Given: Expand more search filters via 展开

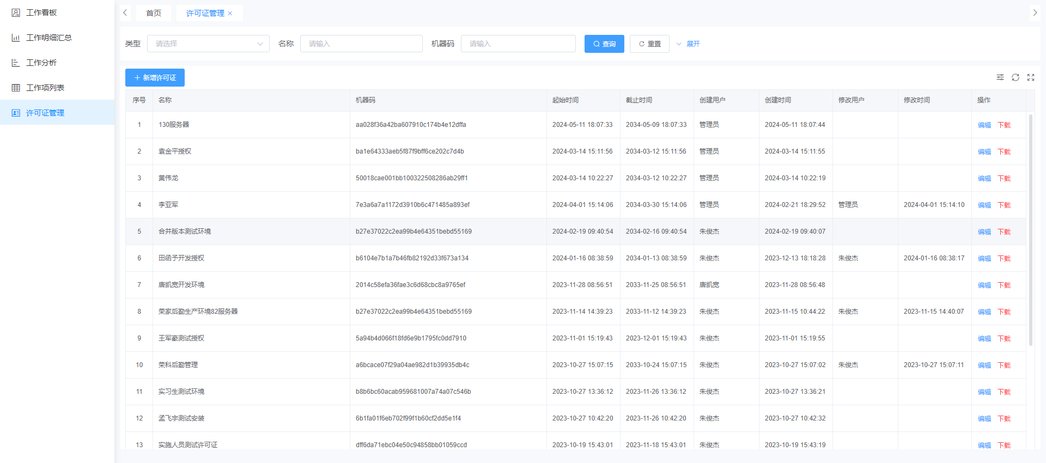Looking at the screenshot, I should [x=689, y=44].
